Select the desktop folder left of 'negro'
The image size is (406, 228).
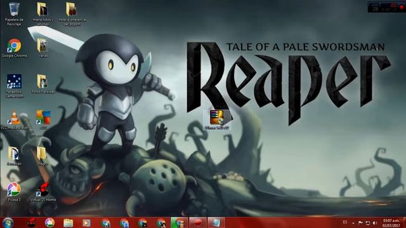click(x=14, y=156)
